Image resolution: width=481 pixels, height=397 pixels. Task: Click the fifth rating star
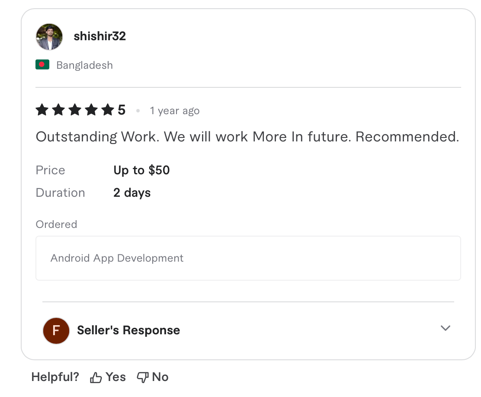click(x=107, y=110)
